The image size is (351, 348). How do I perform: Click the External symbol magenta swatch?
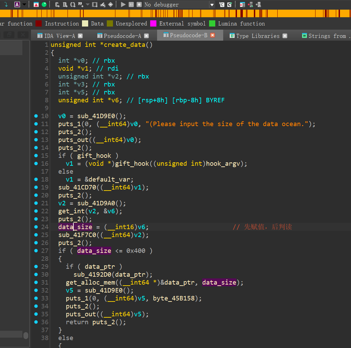click(x=153, y=23)
